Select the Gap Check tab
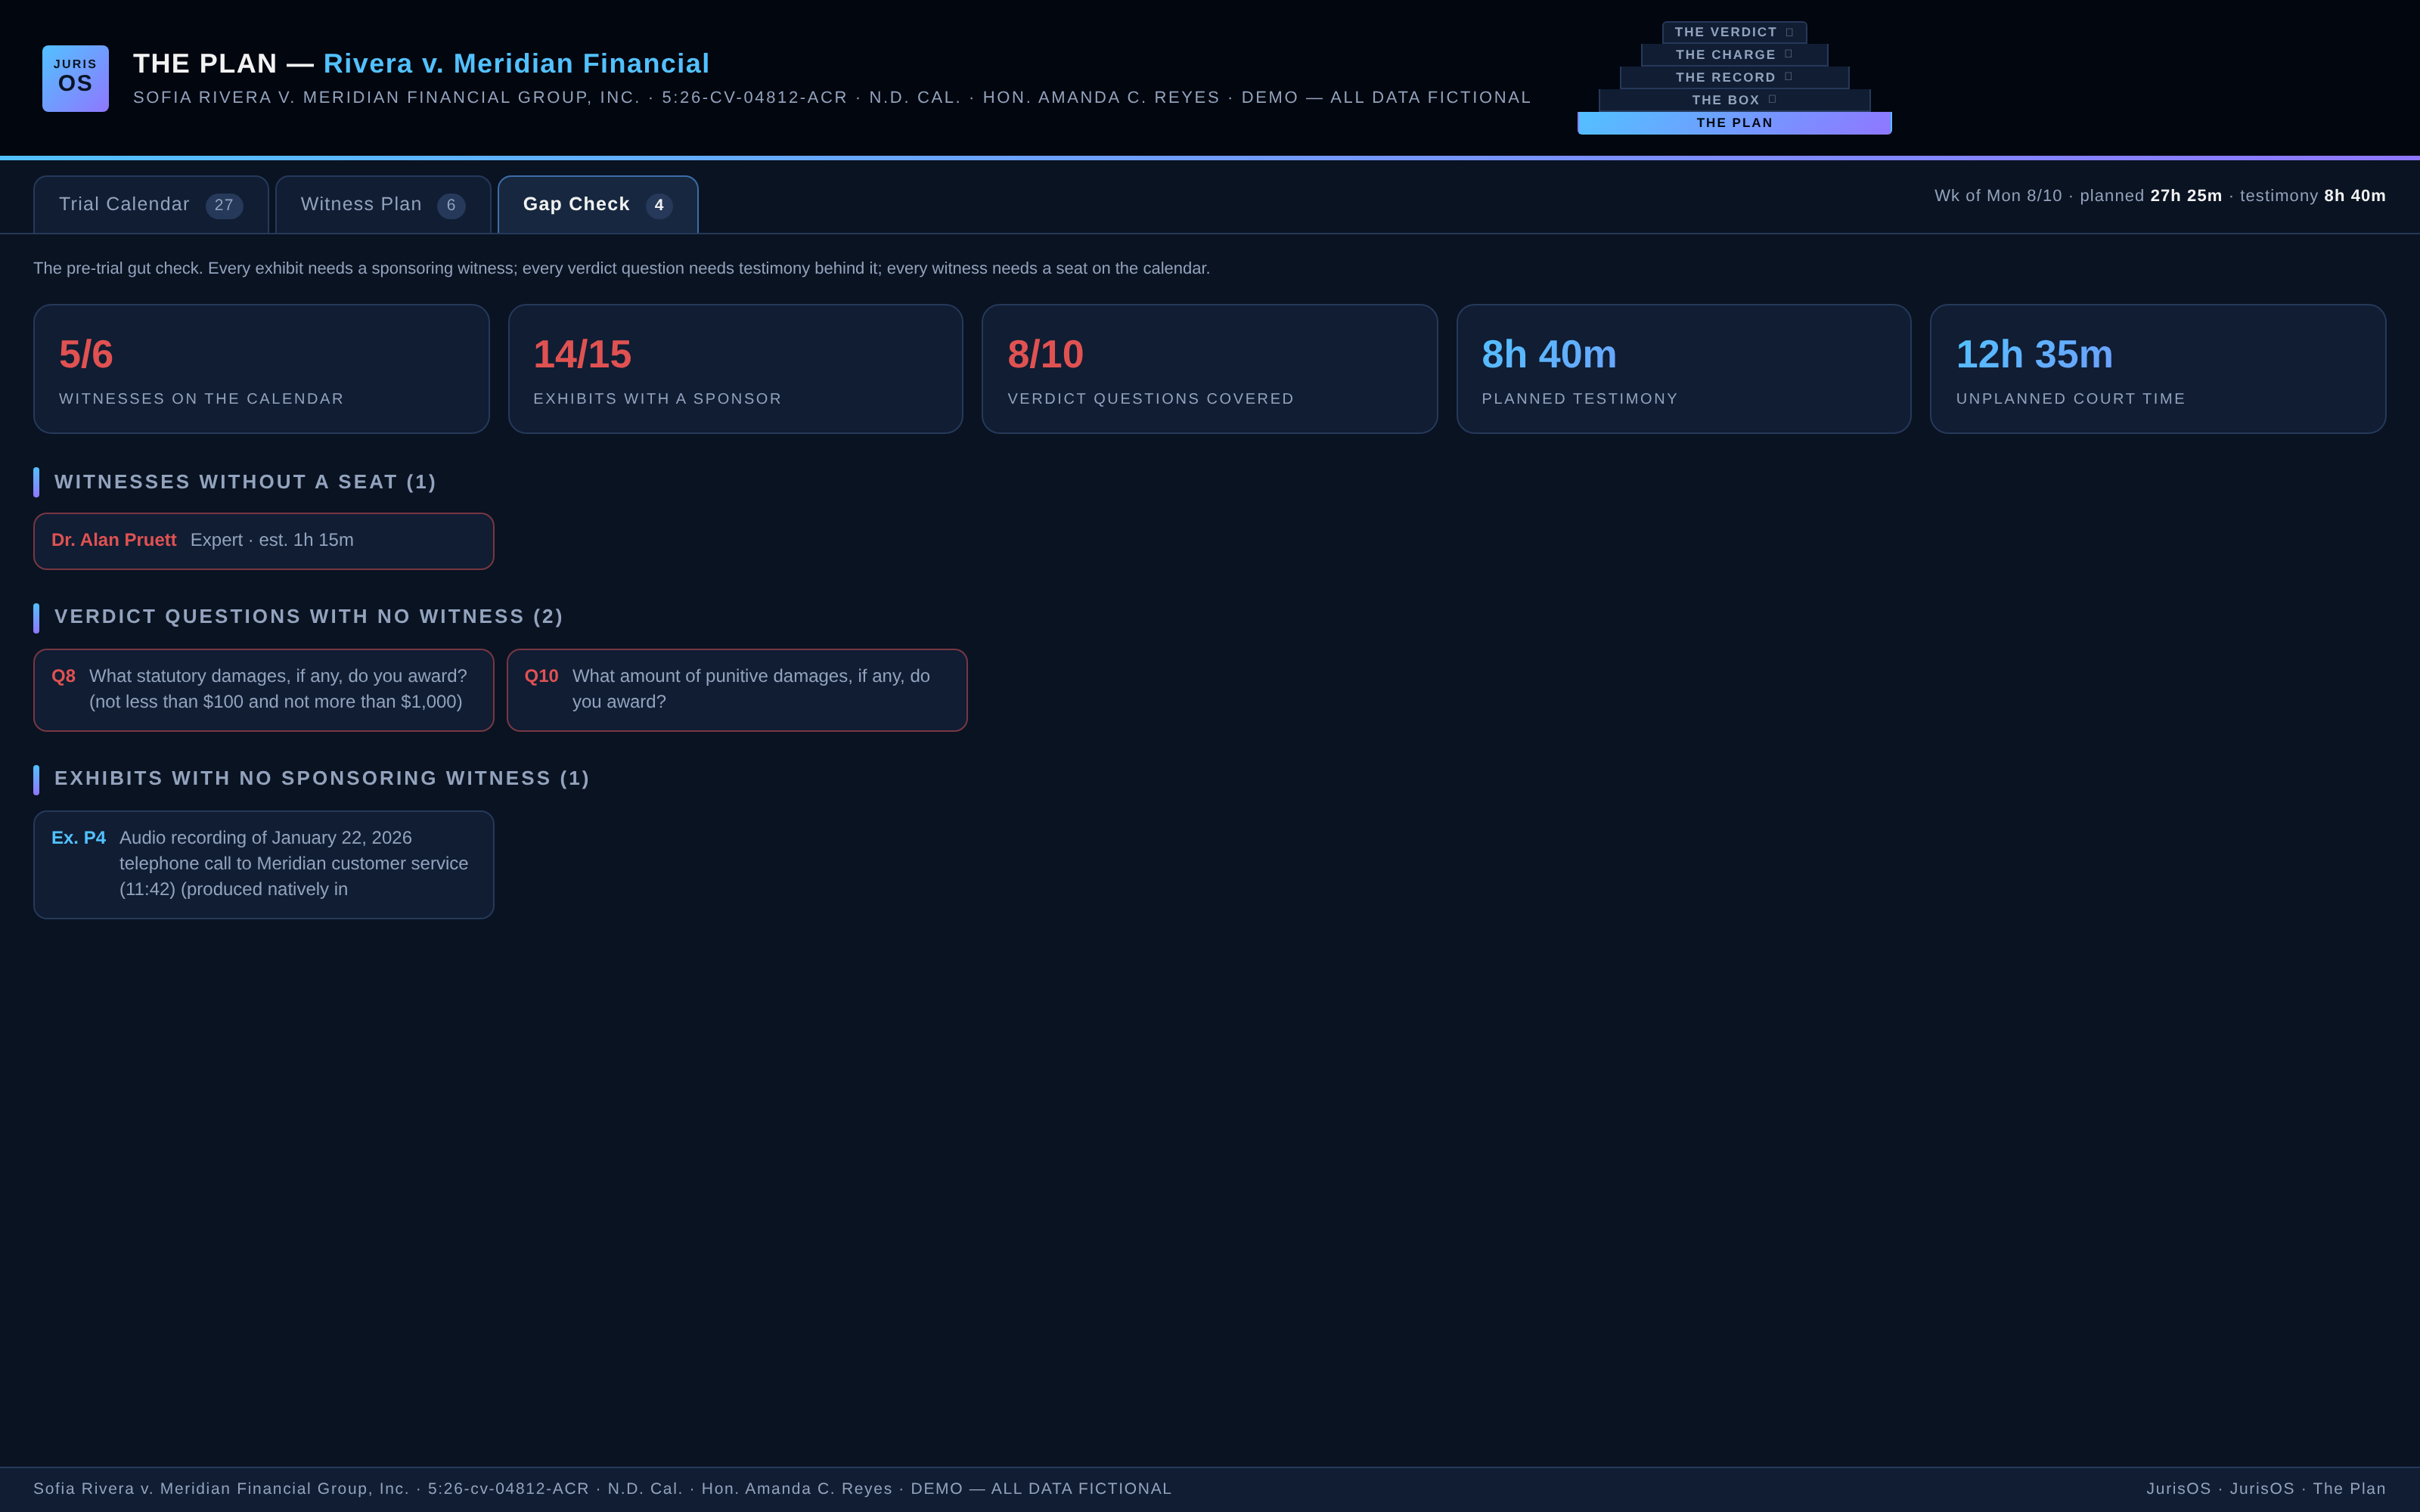2420x1512 pixels. click(598, 205)
